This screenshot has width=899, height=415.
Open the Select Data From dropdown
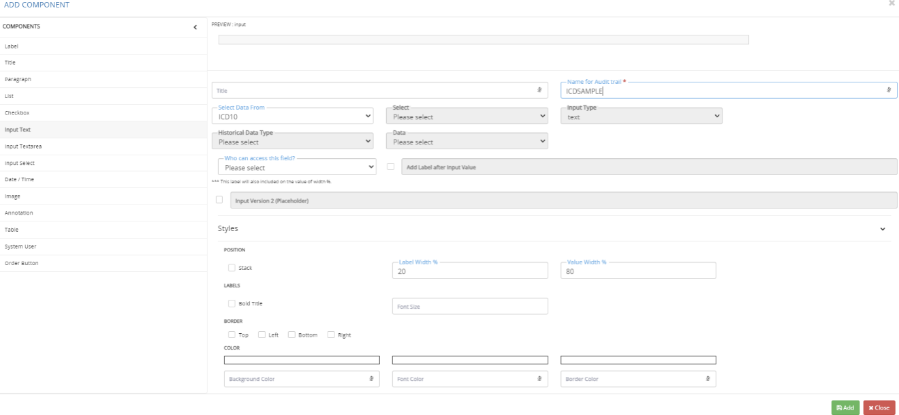(293, 117)
